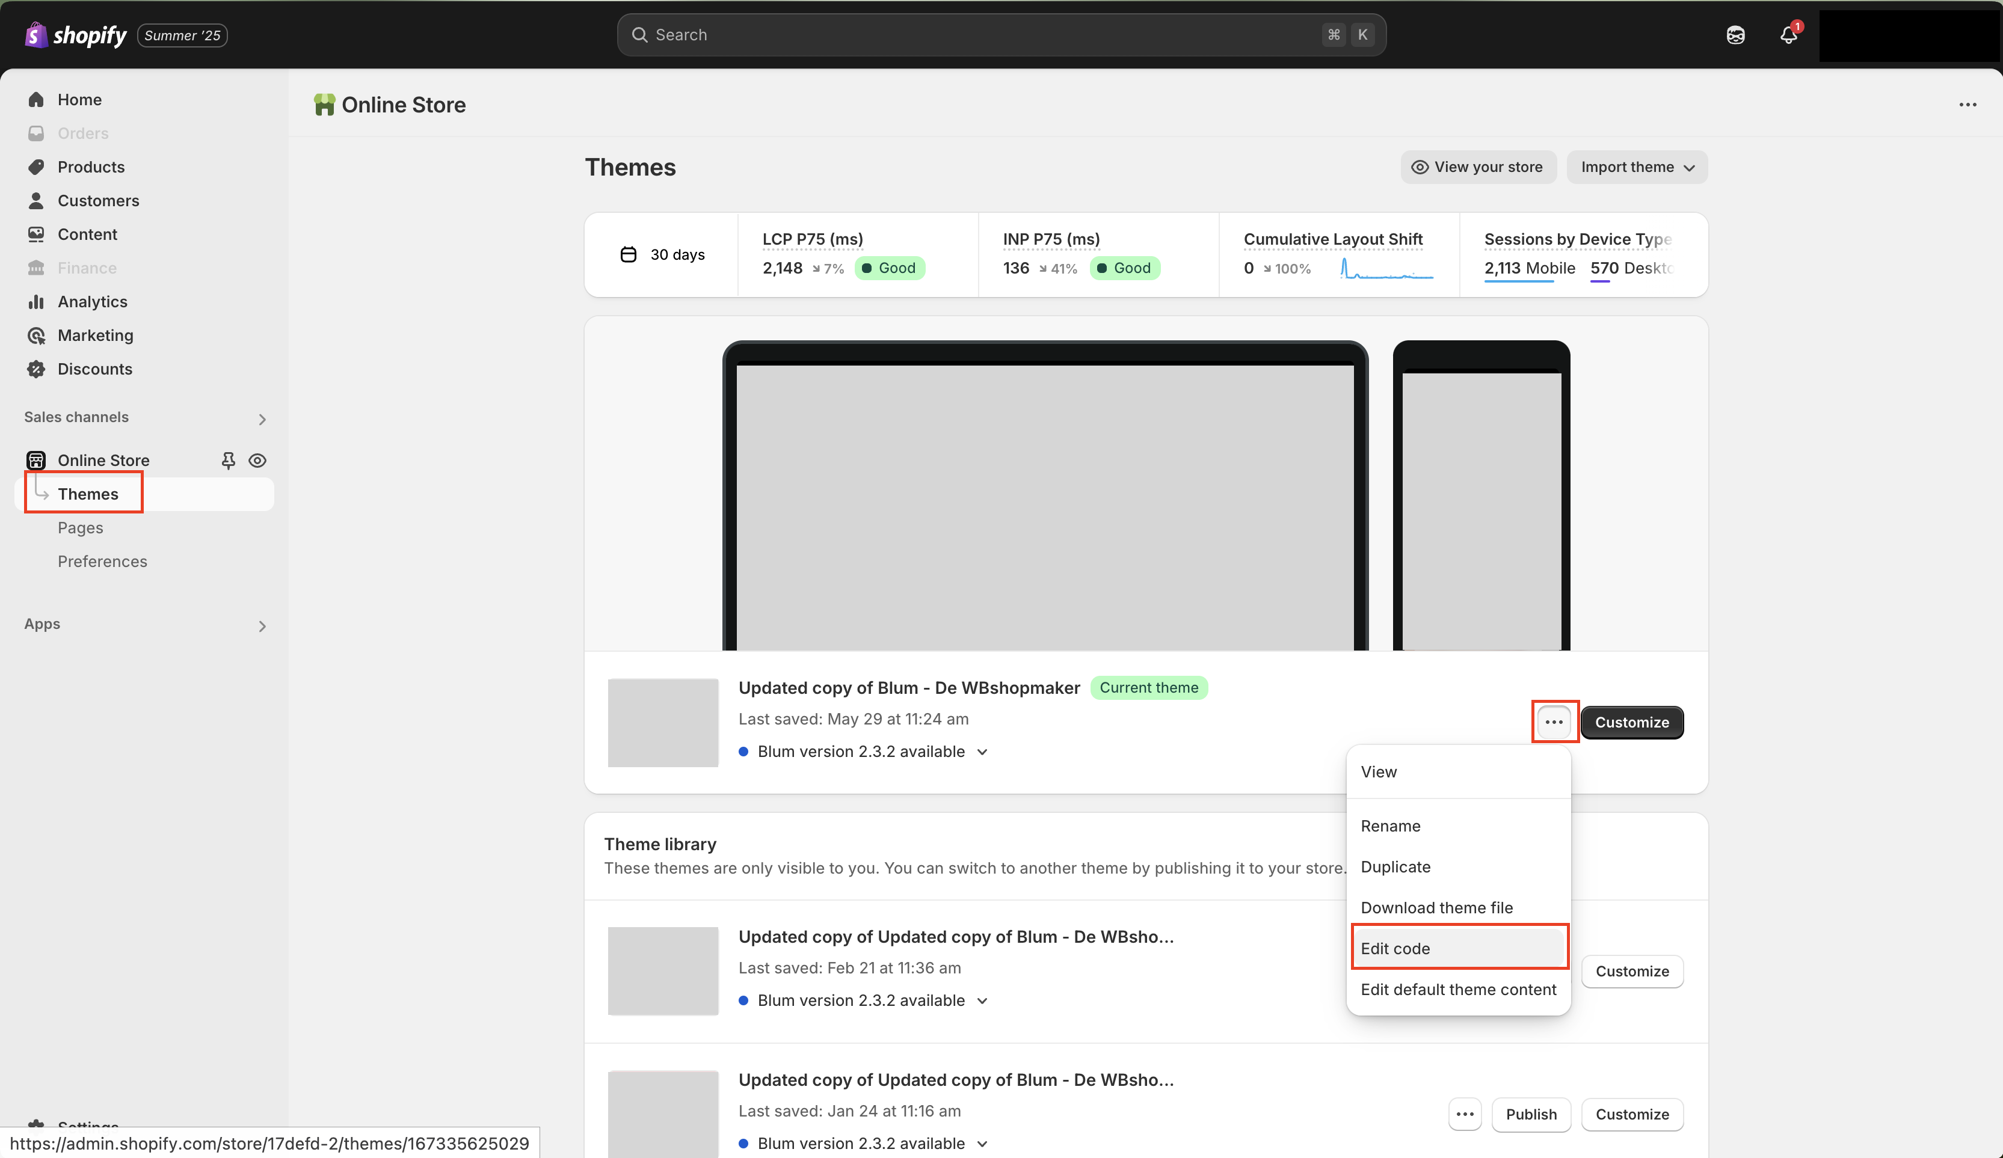Click the Online Store channel icon
The height and width of the screenshot is (1158, 2003).
pyautogui.click(x=35, y=460)
